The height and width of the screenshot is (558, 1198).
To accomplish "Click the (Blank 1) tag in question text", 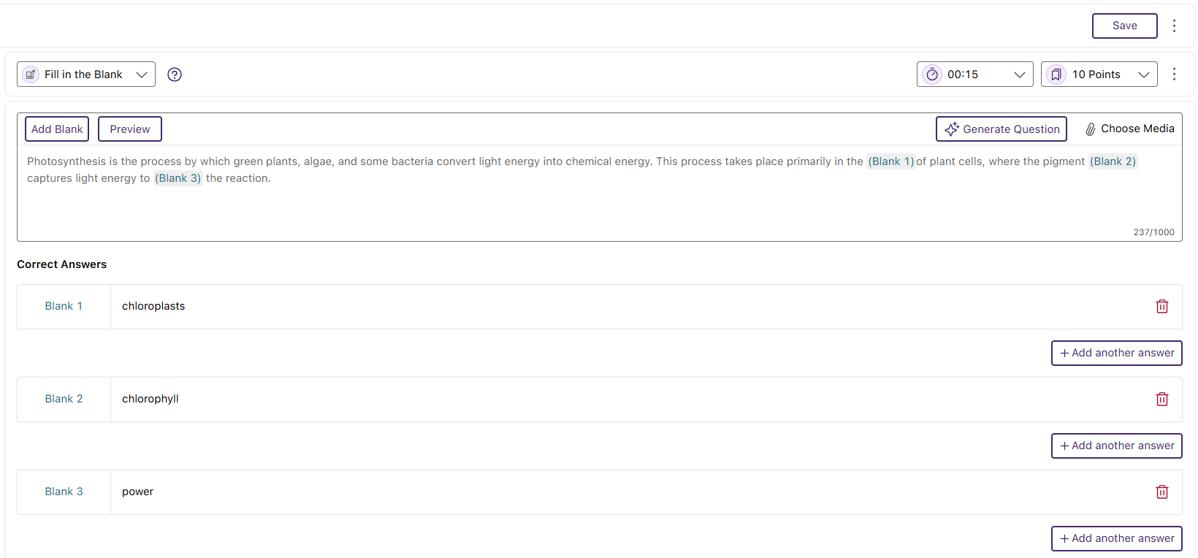I will click(x=891, y=161).
